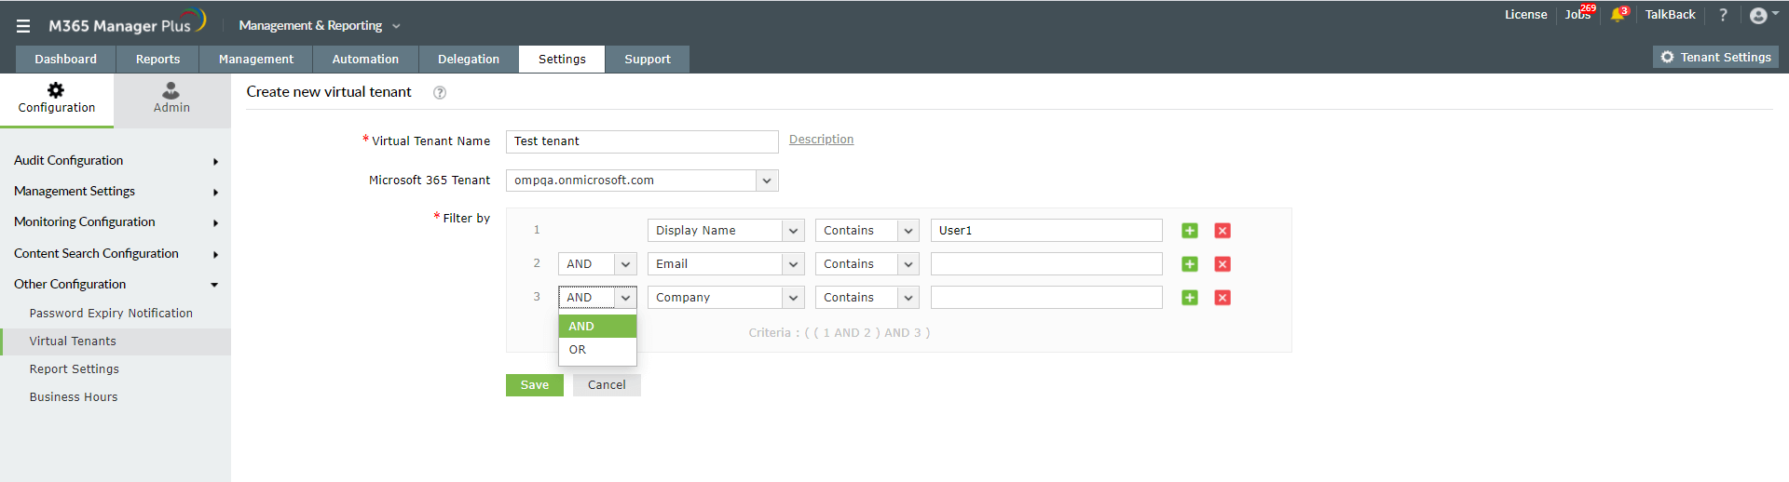Click the green plus on row 3

1190,298
